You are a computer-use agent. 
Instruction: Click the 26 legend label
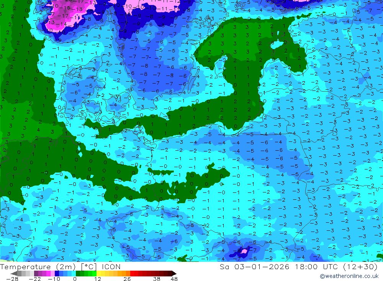tap(127, 279)
